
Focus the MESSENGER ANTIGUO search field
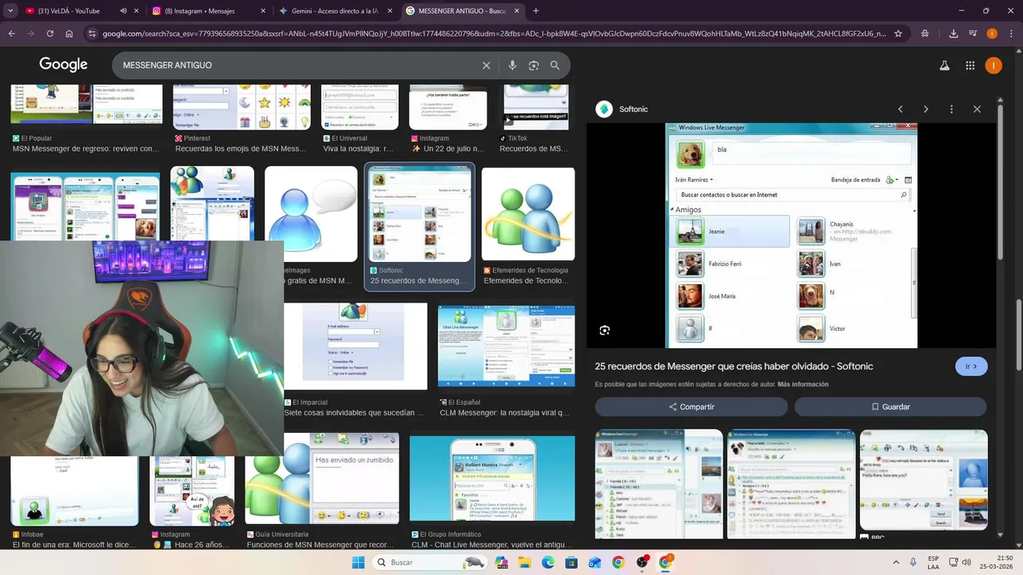click(296, 65)
